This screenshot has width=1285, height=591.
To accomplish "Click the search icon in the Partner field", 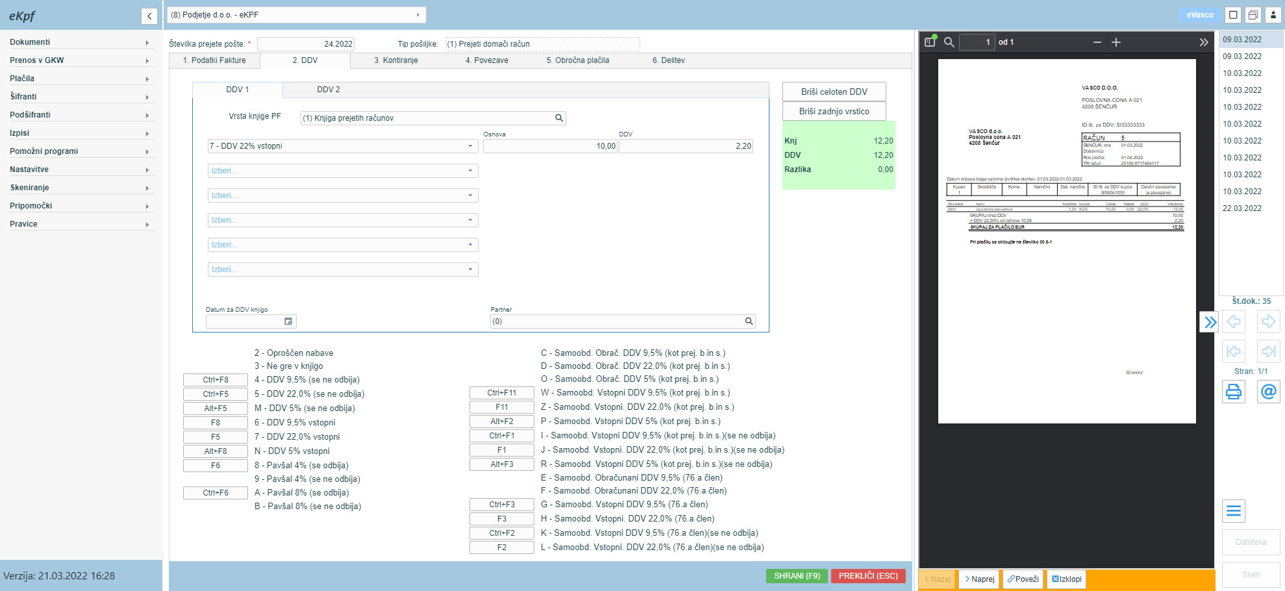I will pos(749,321).
